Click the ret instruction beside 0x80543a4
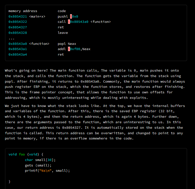Screen dimensions: 195x189 pyautogui.click(x=61, y=55)
